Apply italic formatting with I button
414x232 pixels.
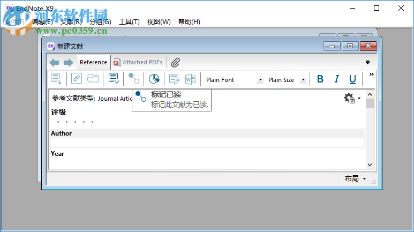pos(337,79)
